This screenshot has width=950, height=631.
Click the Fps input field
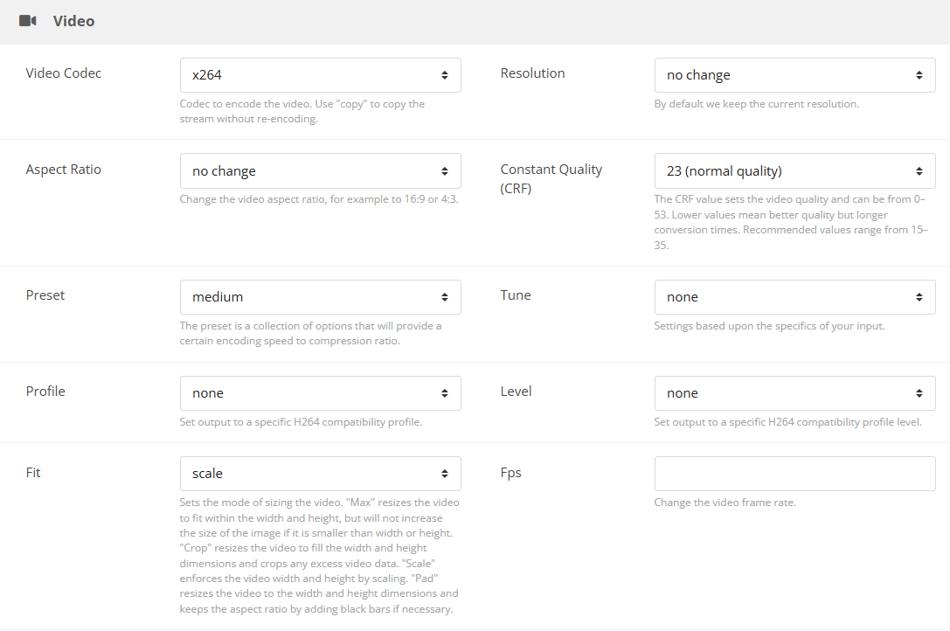[x=795, y=474]
